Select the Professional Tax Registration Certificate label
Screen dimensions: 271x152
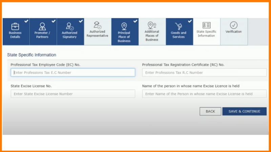coord(183,65)
